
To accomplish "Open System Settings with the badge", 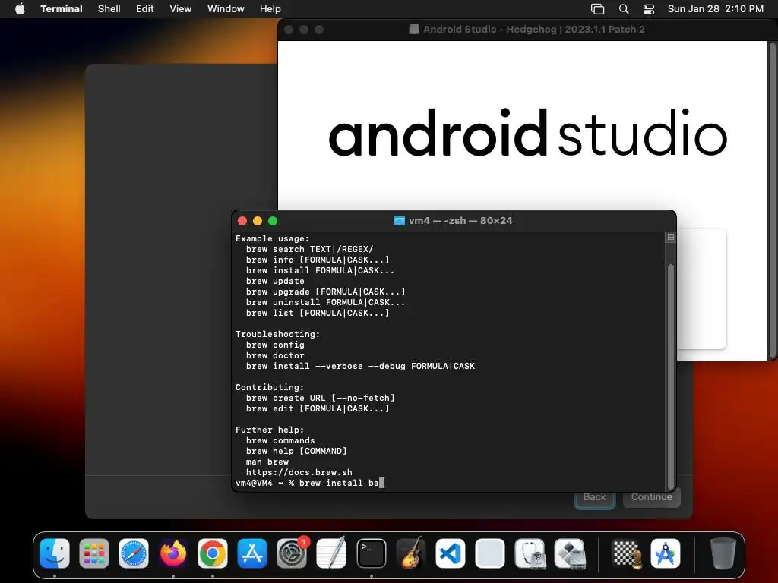I will pos(292,553).
